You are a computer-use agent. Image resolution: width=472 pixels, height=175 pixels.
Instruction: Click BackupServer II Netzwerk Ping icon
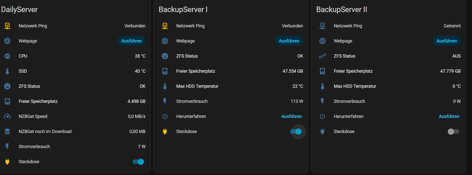coord(322,26)
